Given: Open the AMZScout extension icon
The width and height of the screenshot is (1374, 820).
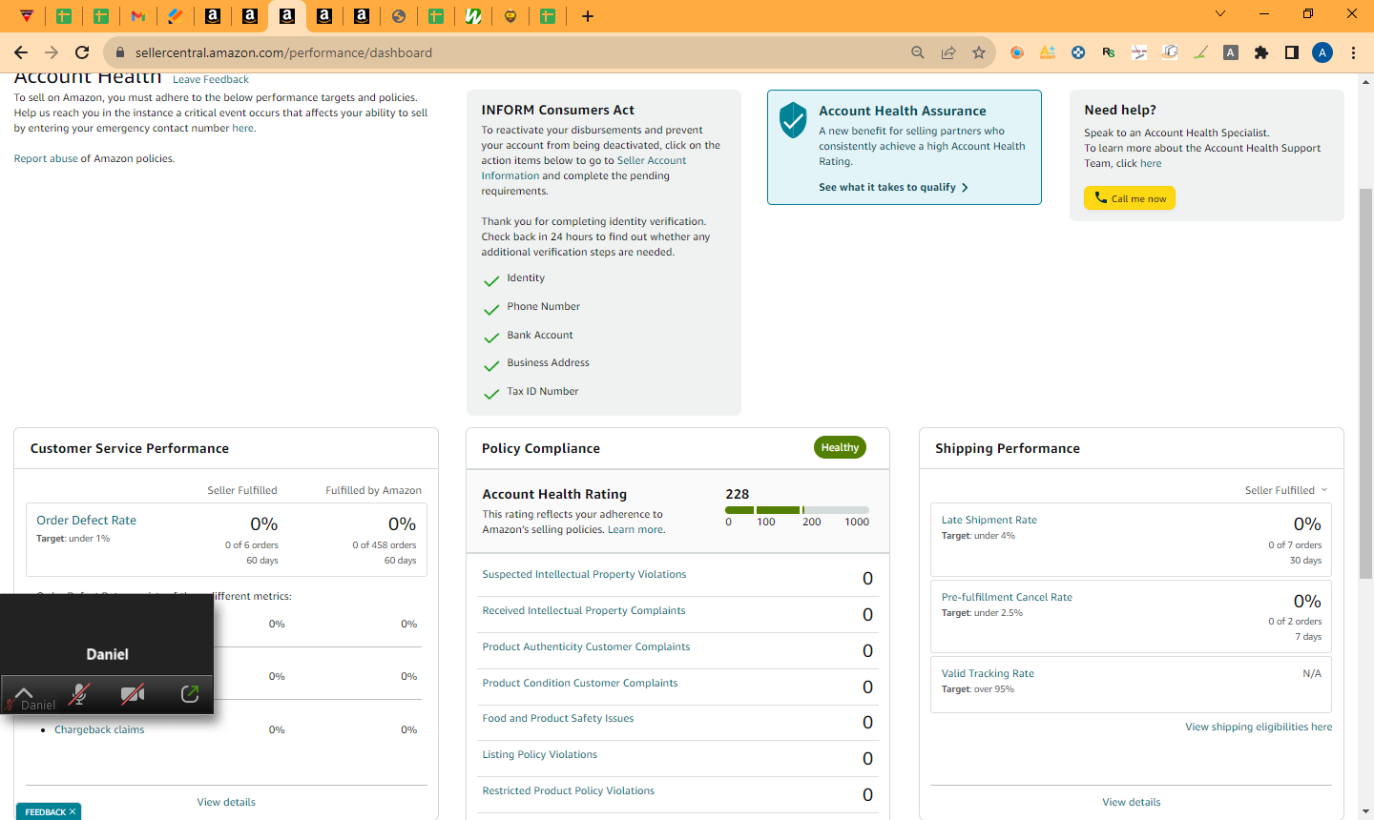Looking at the screenshot, I should (1048, 52).
